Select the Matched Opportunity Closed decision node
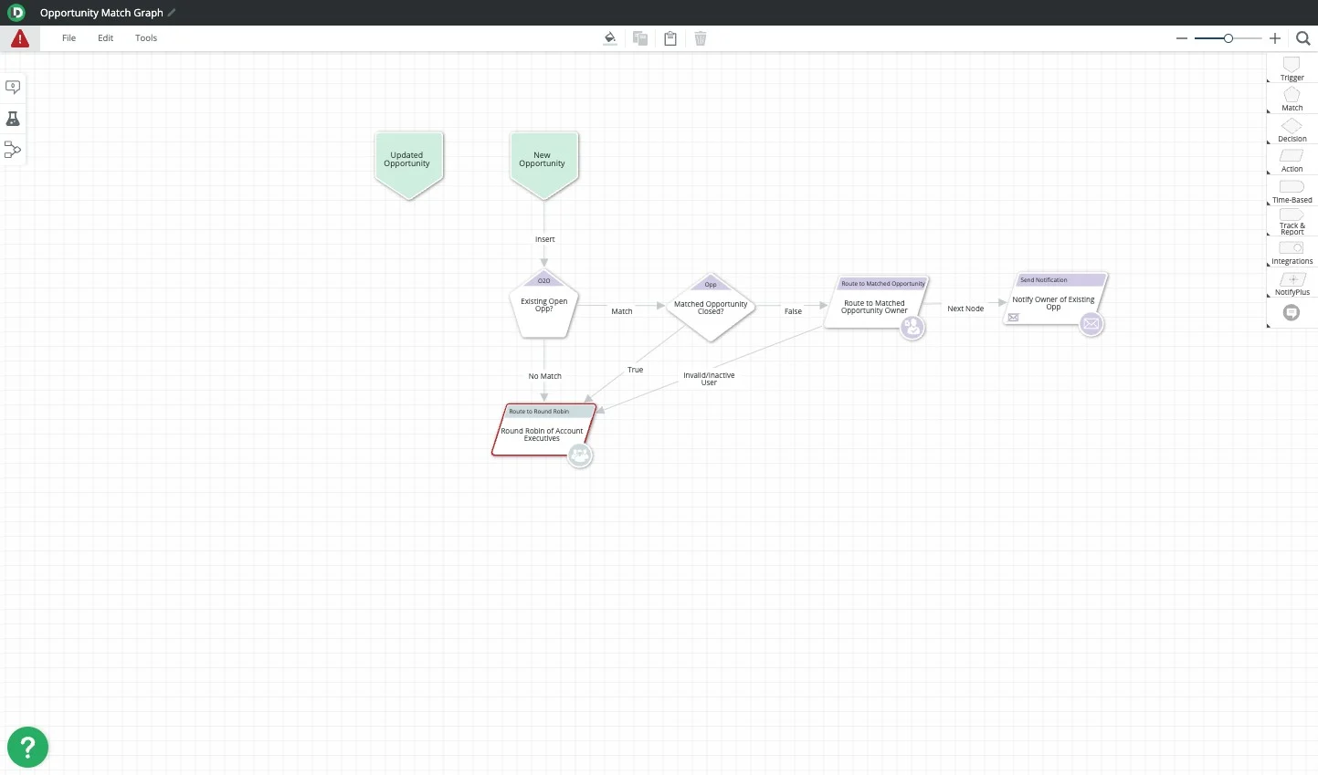This screenshot has width=1318, height=775. (x=711, y=308)
